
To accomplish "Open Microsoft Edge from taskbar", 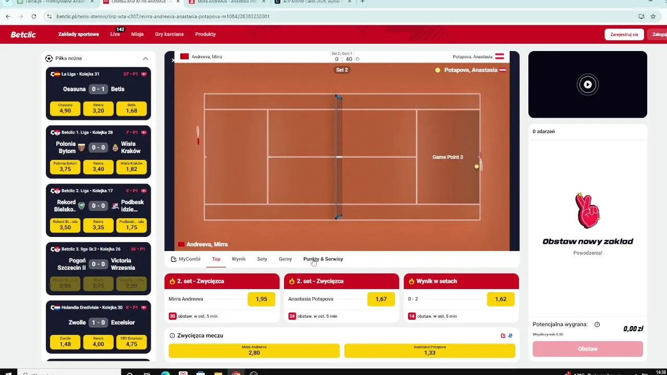I will tap(165, 373).
